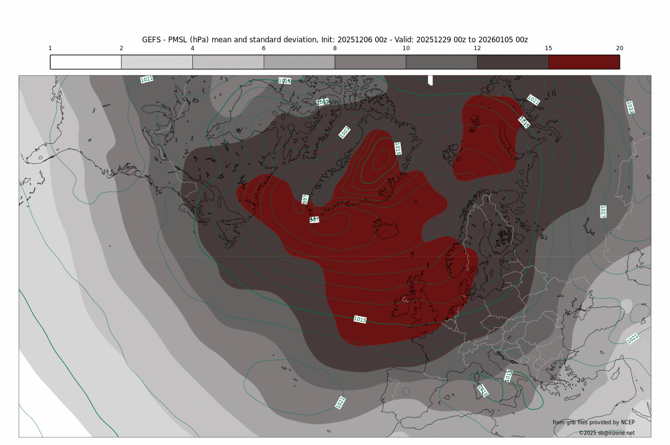Click the GEFS PMSL chart title text
This screenshot has height=445, width=670.
coord(335,39)
